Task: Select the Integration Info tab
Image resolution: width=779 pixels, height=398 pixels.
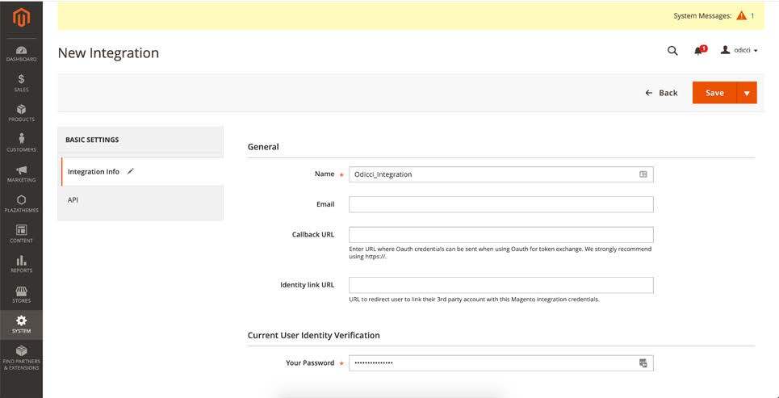Action: click(x=94, y=172)
